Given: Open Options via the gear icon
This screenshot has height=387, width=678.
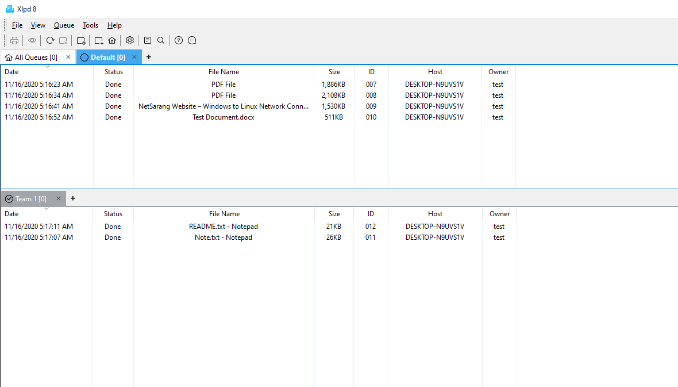Looking at the screenshot, I should 130,40.
